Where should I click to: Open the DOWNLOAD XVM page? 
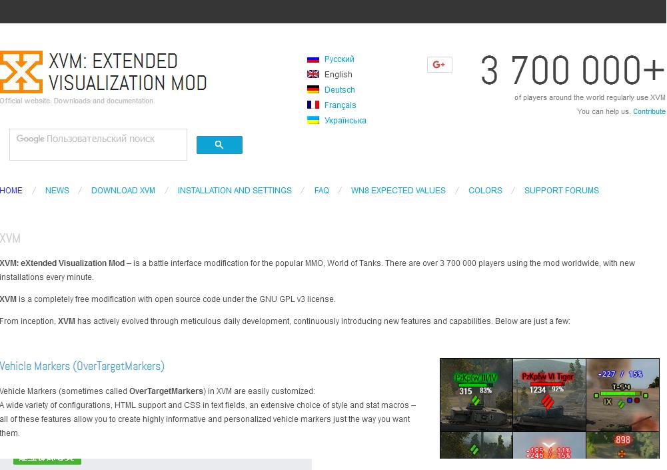123,191
